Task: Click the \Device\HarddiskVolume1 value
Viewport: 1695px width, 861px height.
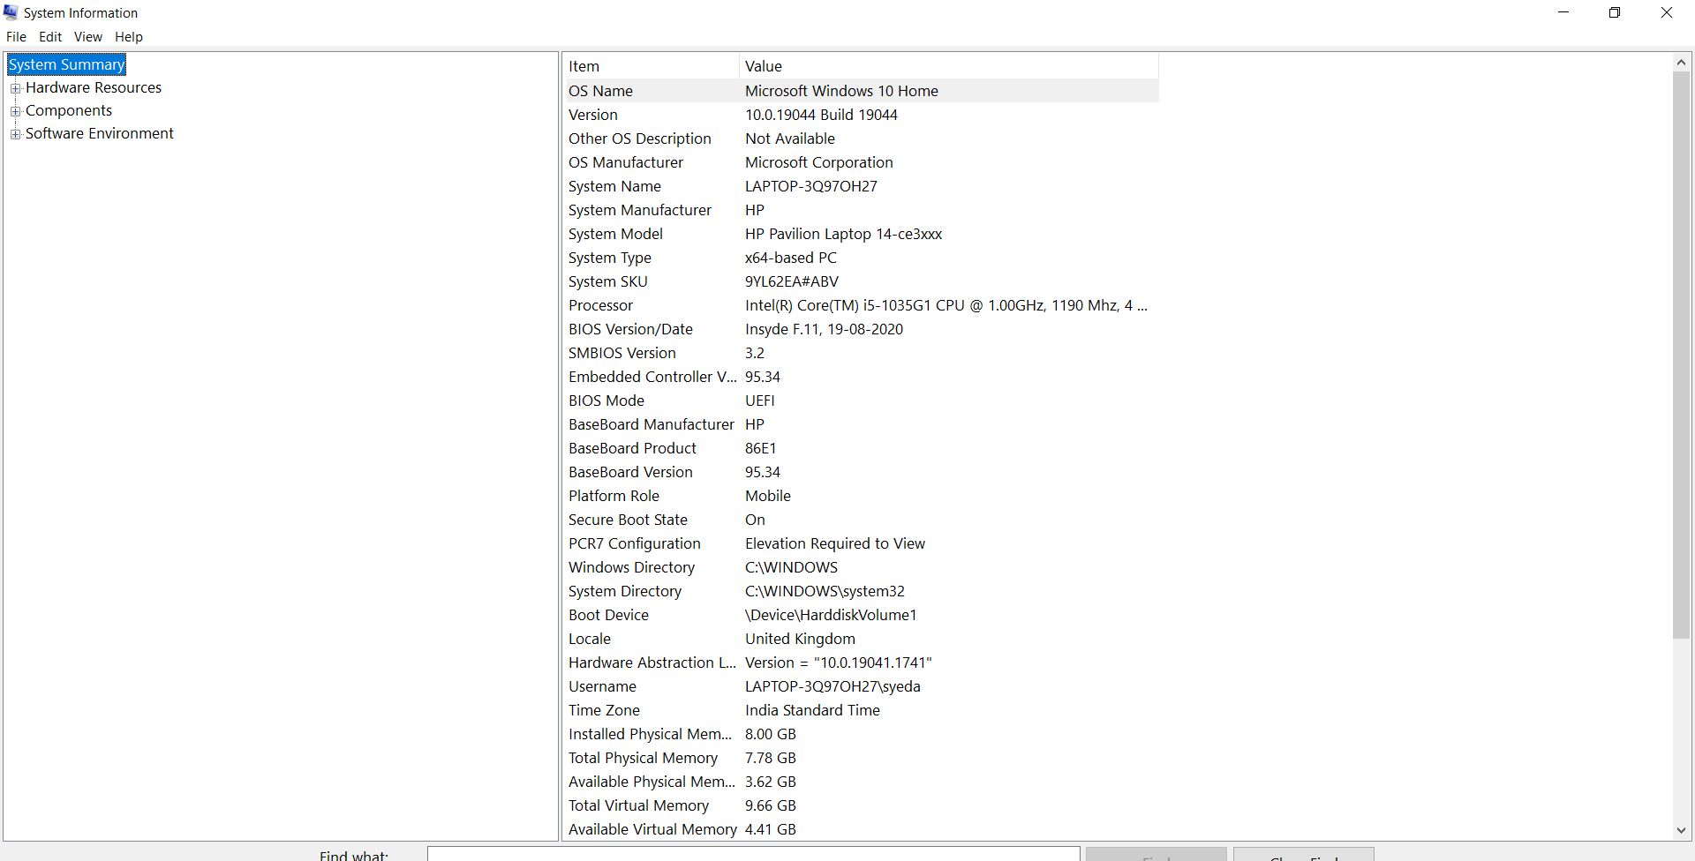Action: tap(831, 615)
